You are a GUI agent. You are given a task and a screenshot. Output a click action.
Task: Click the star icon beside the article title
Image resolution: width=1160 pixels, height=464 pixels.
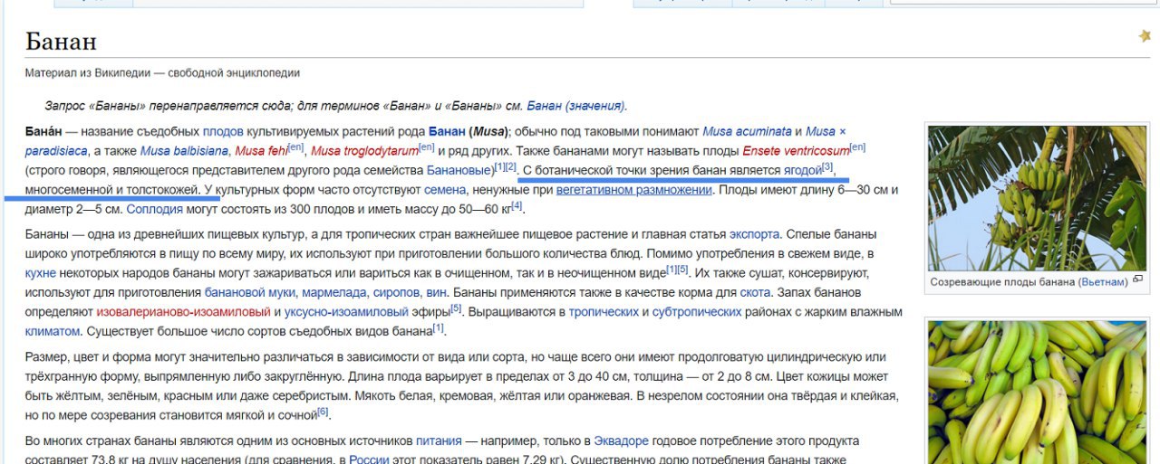coord(1145,36)
